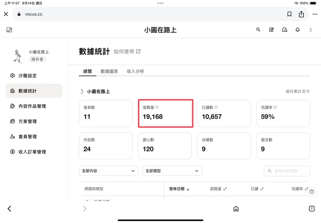321x223 pixels.
Task: Expand the 全部內容 dropdown
Action: coord(109,171)
